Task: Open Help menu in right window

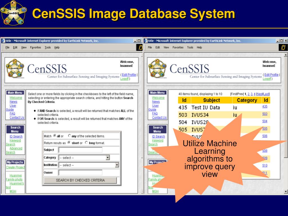Action: (199, 47)
